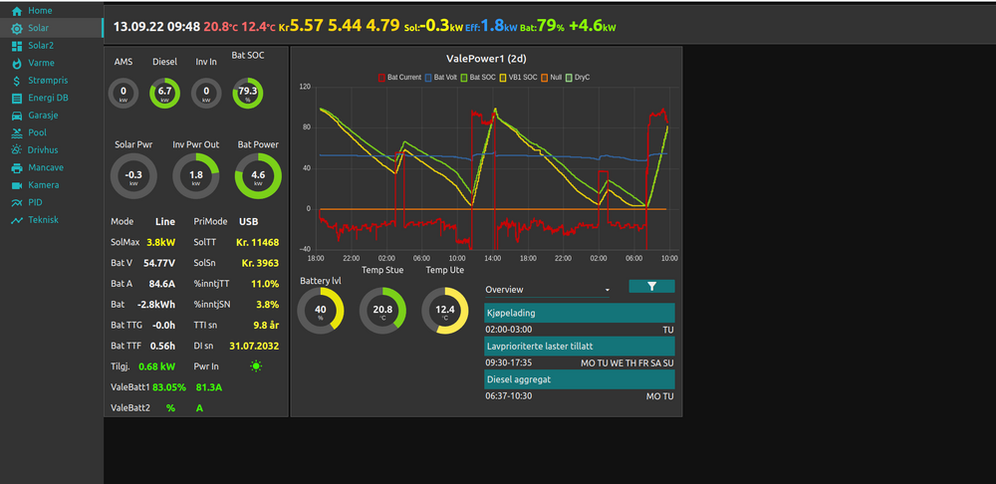Switch to the Energi DB menu item
This screenshot has height=484, width=996.
tap(48, 98)
